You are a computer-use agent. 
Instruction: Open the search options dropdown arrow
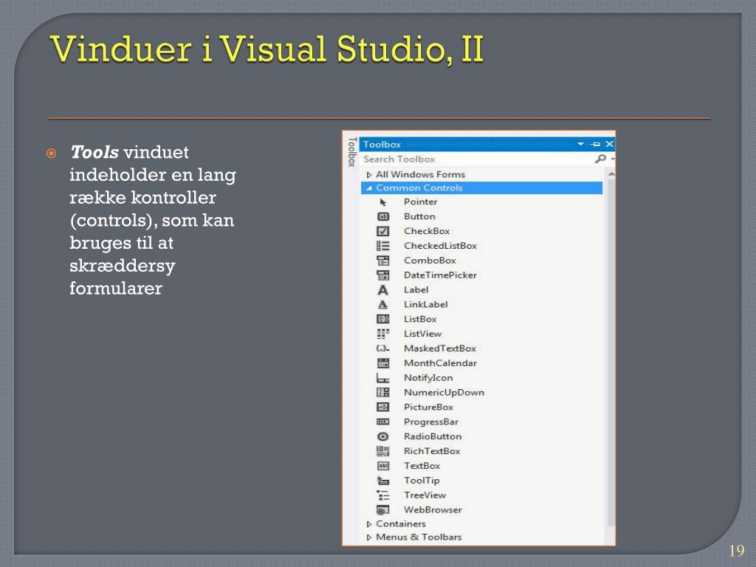(x=612, y=159)
